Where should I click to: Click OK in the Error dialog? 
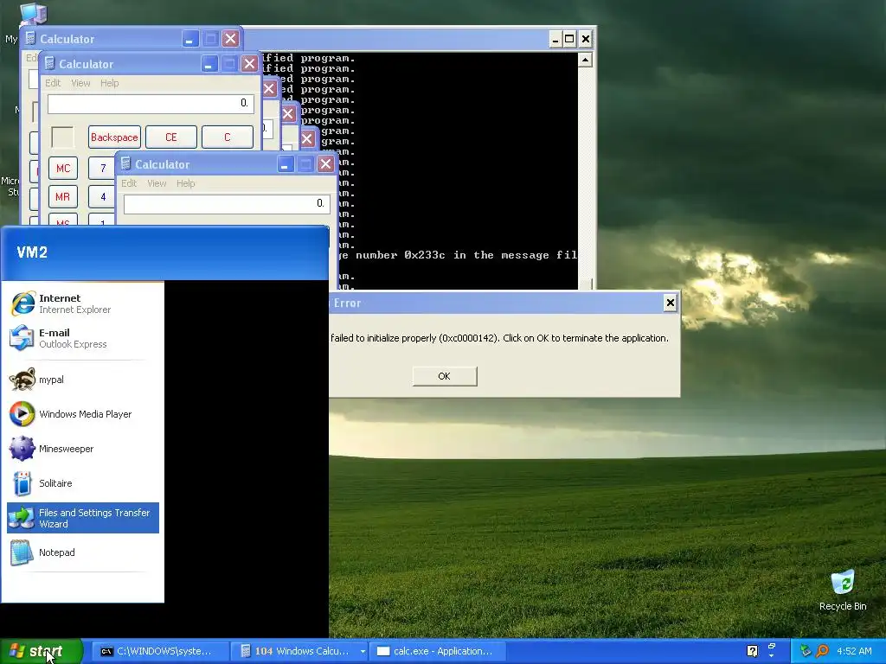[x=445, y=376]
